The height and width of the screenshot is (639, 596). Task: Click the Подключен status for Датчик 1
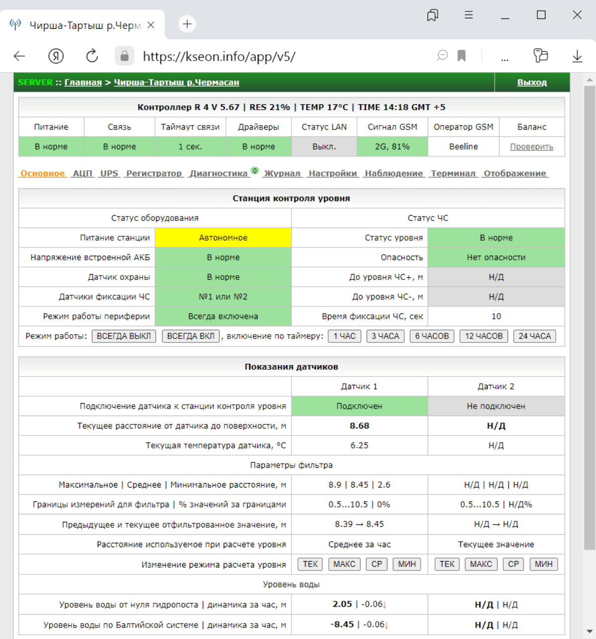[360, 406]
